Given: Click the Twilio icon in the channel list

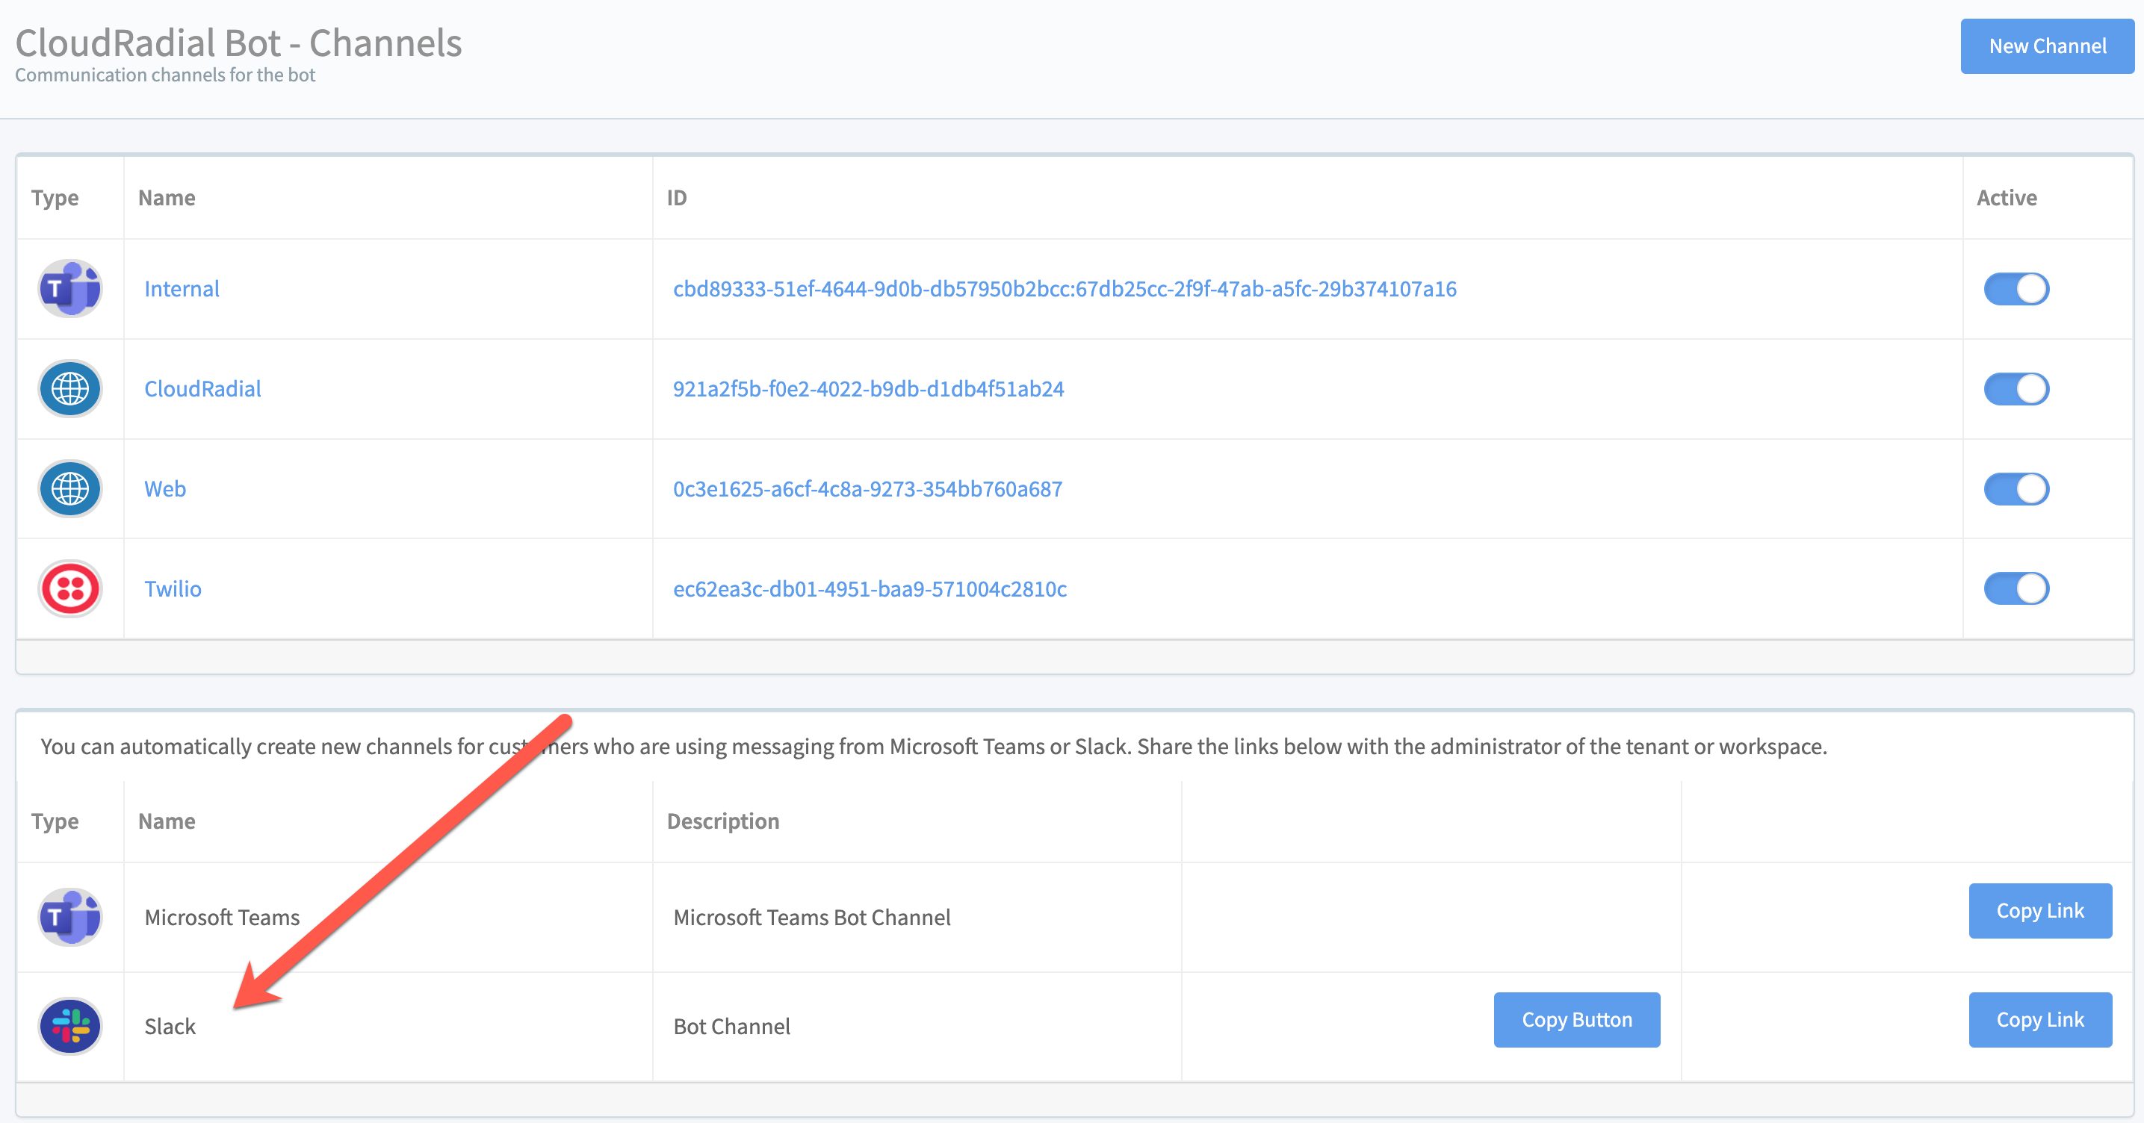Looking at the screenshot, I should [70, 589].
